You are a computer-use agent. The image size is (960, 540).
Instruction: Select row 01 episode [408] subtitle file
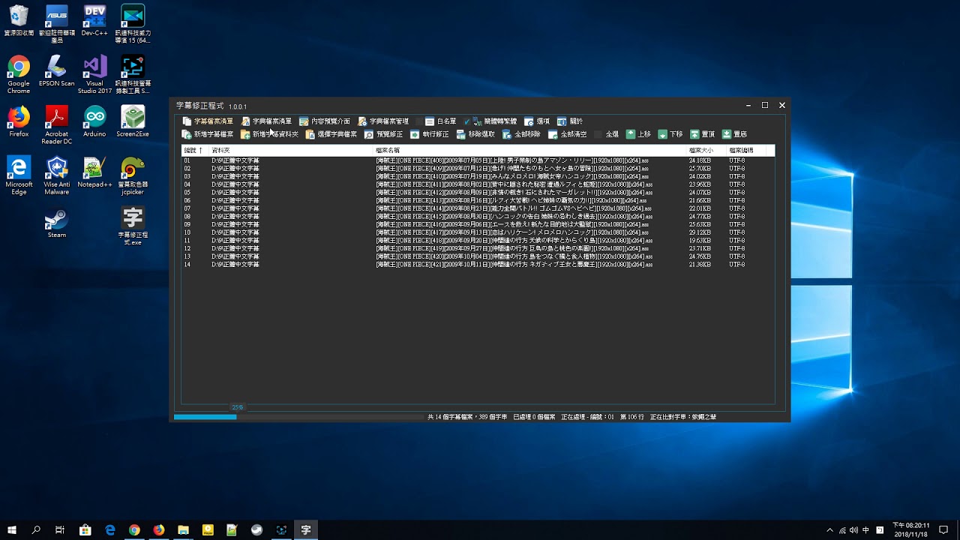click(x=478, y=160)
